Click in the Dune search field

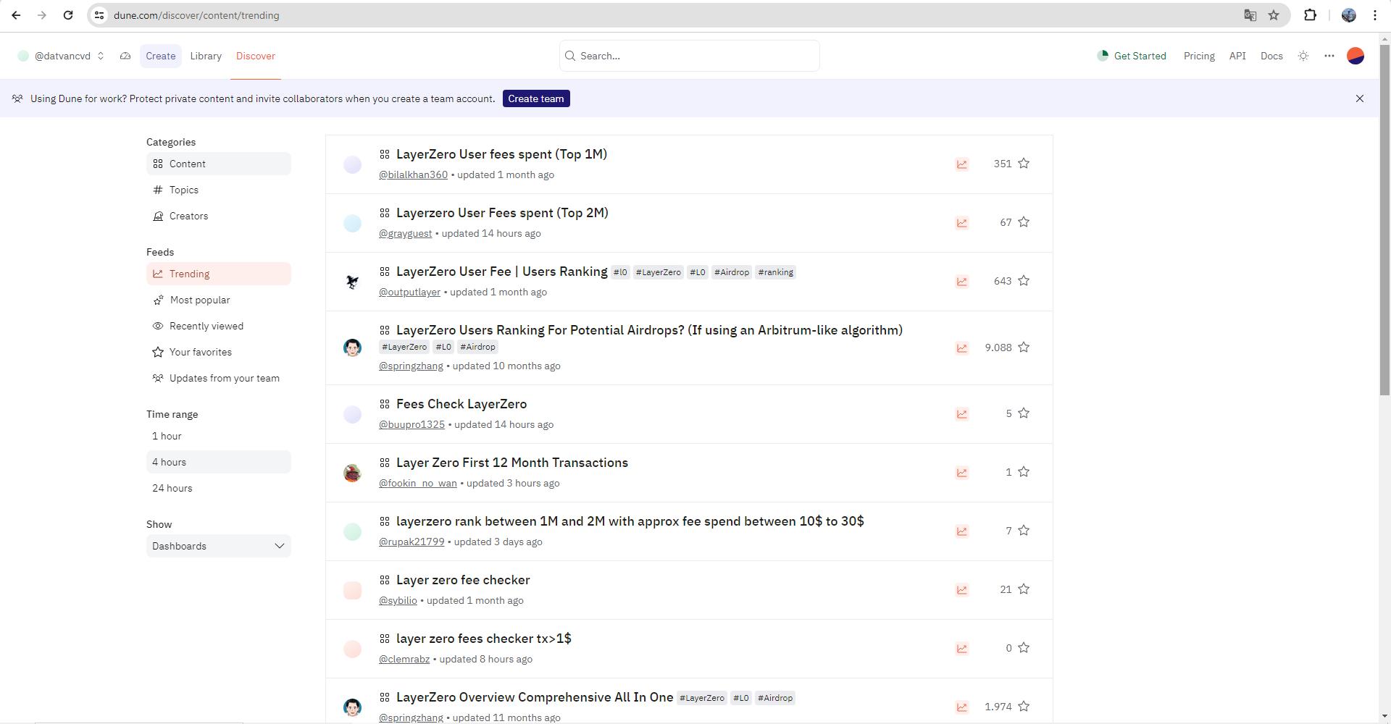click(689, 56)
